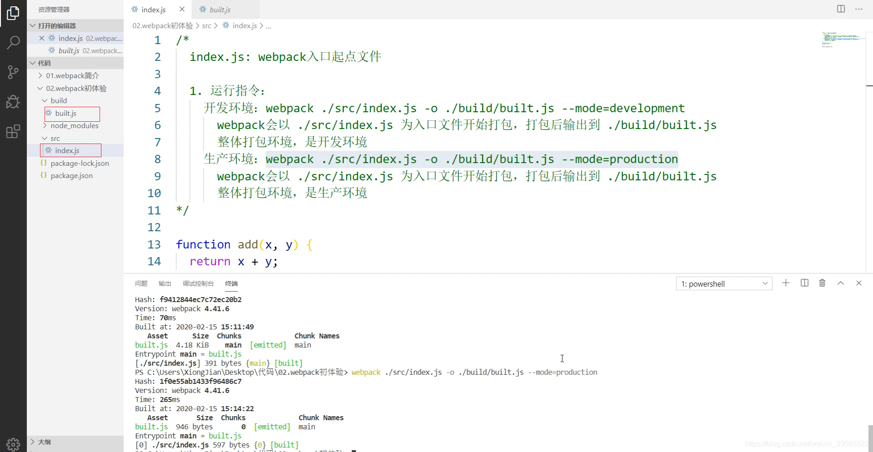This screenshot has height=452, width=873.
Task: Click the 资源管理器 explorer title
Action: (54, 9)
